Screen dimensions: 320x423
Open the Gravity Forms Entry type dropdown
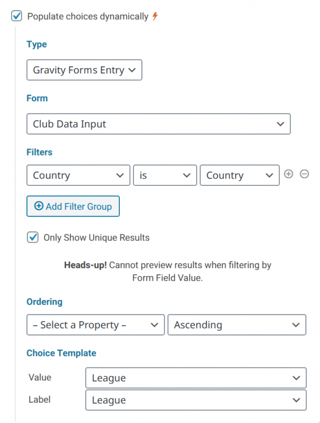coord(84,70)
